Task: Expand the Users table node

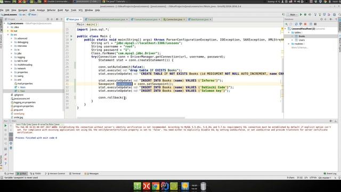Action: [293, 40]
